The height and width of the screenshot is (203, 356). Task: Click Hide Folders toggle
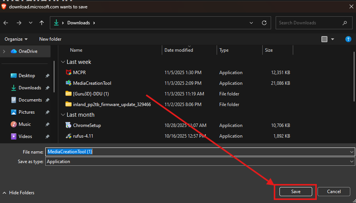pos(18,193)
